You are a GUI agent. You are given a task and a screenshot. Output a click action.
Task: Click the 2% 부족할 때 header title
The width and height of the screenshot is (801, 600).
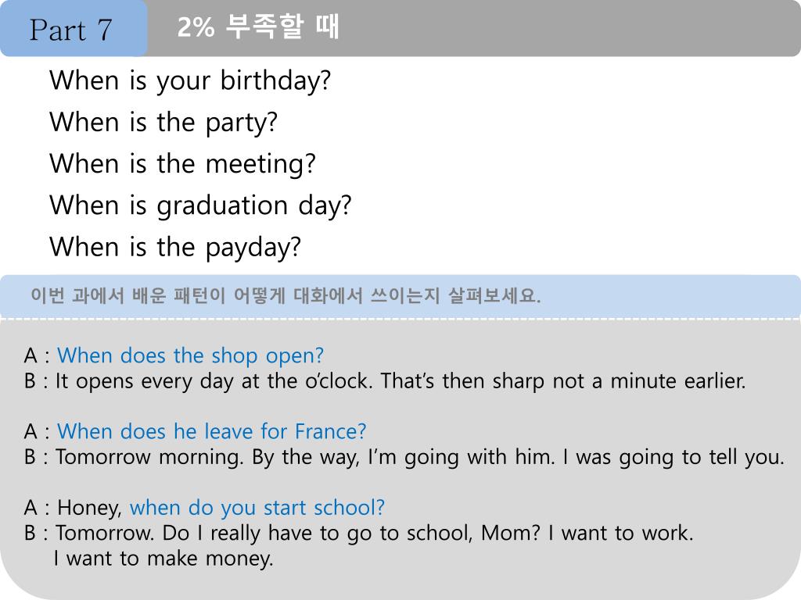click(x=258, y=28)
